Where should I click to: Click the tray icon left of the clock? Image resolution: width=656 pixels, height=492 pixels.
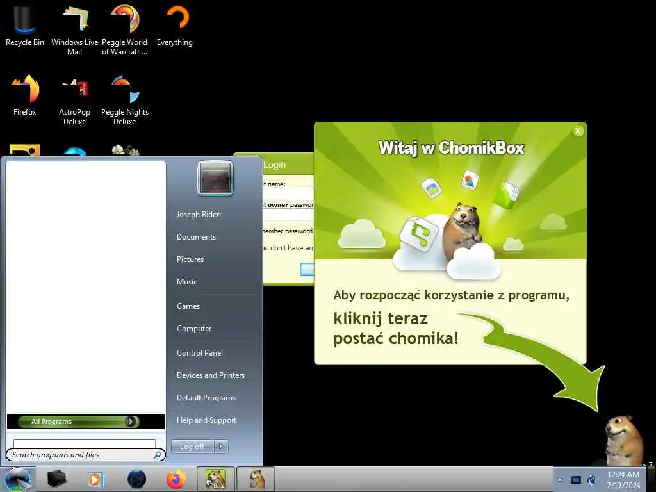(591, 480)
